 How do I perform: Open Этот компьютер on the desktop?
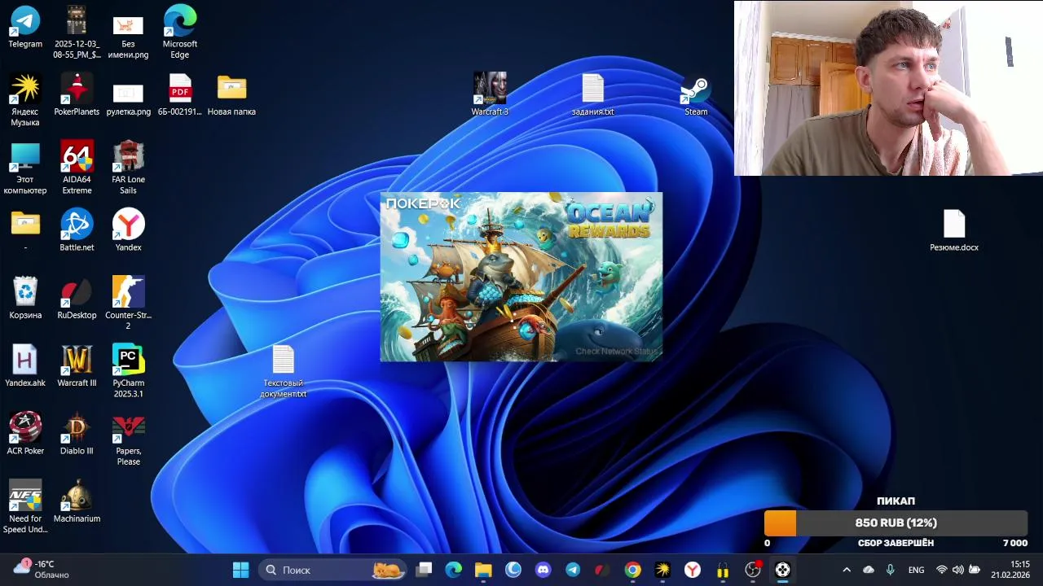tap(25, 168)
